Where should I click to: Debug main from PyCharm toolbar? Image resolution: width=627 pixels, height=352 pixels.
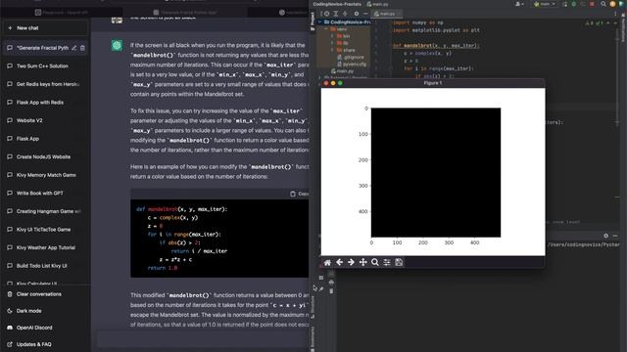(574, 4)
